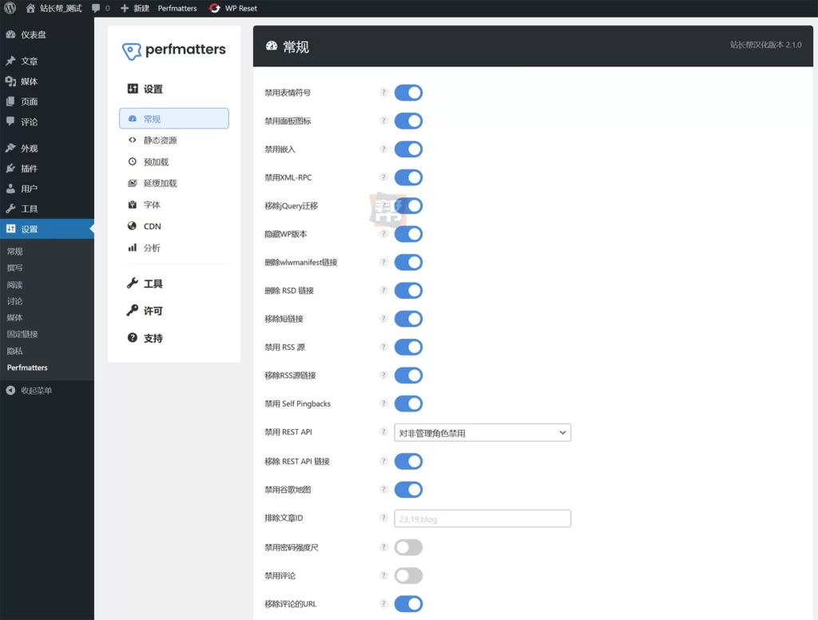Click WP Reset in the admin bar
Screen dimensions: 818x620
tap(240, 8)
